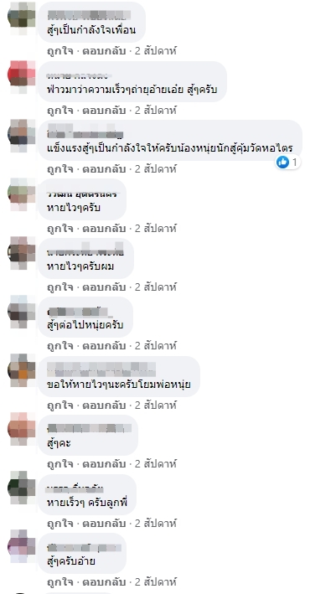Screen dimensions: 336x594
Task: Click ตอบกลับ under the ฟาวมาว่าความเร็วๆ comment
Action: pos(104,111)
